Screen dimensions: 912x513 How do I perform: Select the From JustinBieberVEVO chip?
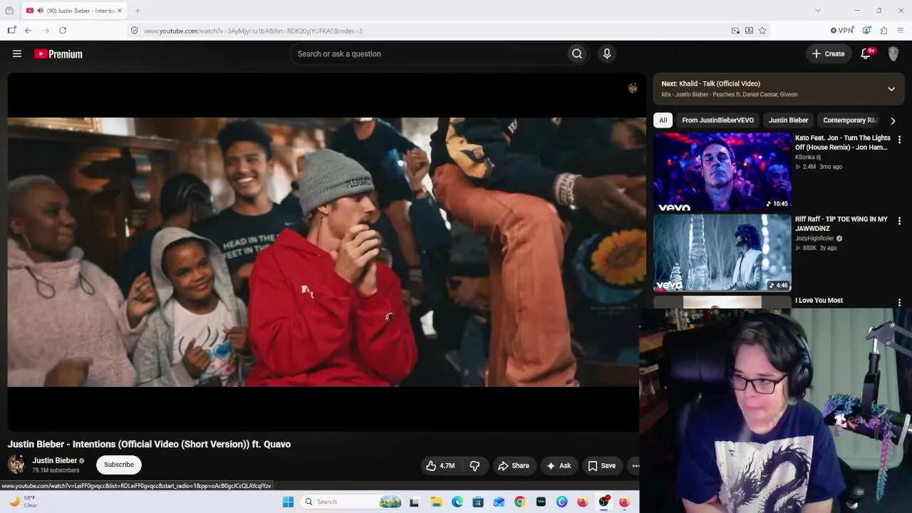(717, 120)
